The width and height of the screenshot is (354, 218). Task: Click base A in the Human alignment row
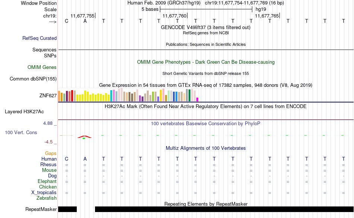[85, 159]
